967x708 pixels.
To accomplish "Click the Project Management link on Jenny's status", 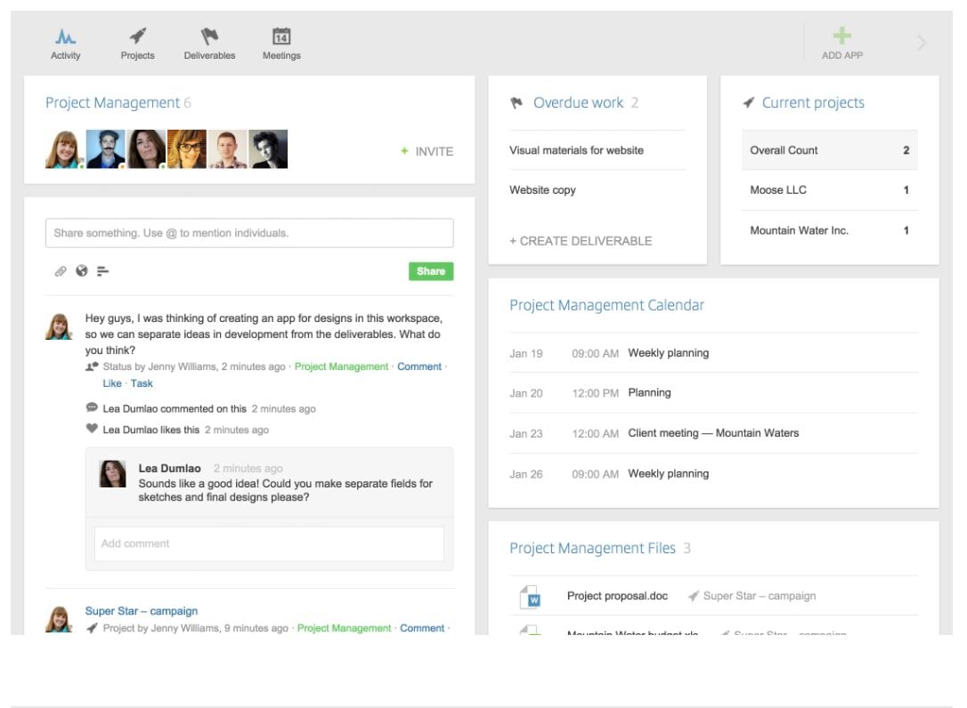I will click(x=341, y=366).
